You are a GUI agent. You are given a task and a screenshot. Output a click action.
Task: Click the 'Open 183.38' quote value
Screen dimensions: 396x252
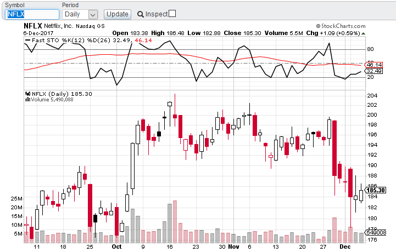[130, 33]
